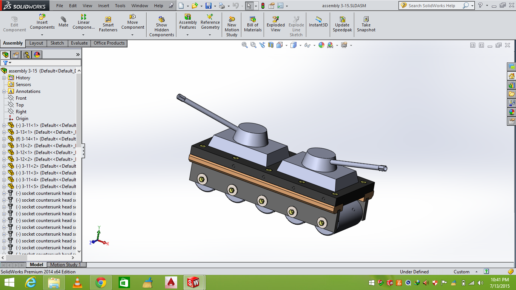The image size is (516, 290).
Task: Click the Update Speedpak button
Action: pos(342,25)
